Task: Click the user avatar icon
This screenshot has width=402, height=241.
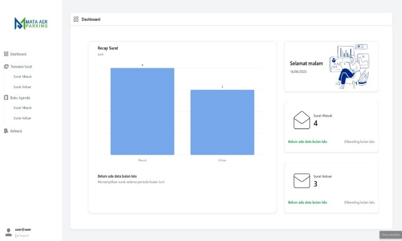Action: (x=8, y=232)
